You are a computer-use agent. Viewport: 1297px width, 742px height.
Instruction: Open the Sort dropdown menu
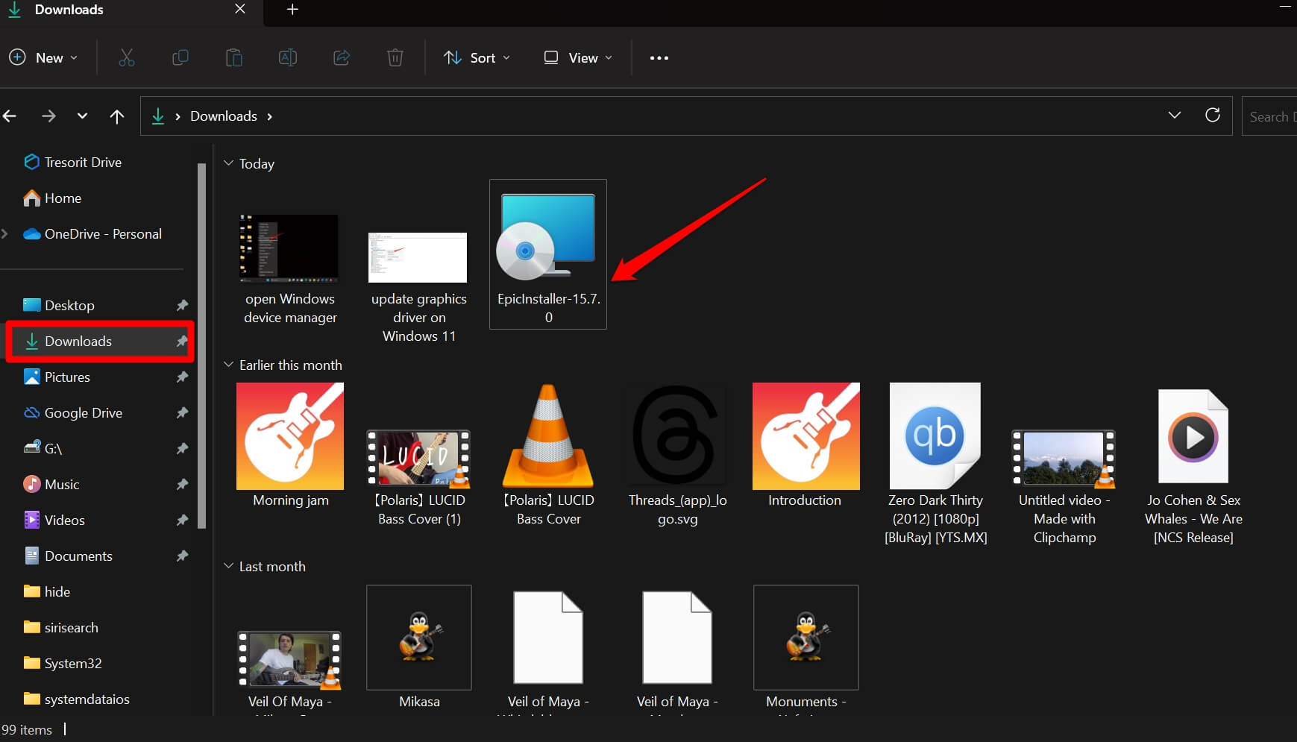477,57
